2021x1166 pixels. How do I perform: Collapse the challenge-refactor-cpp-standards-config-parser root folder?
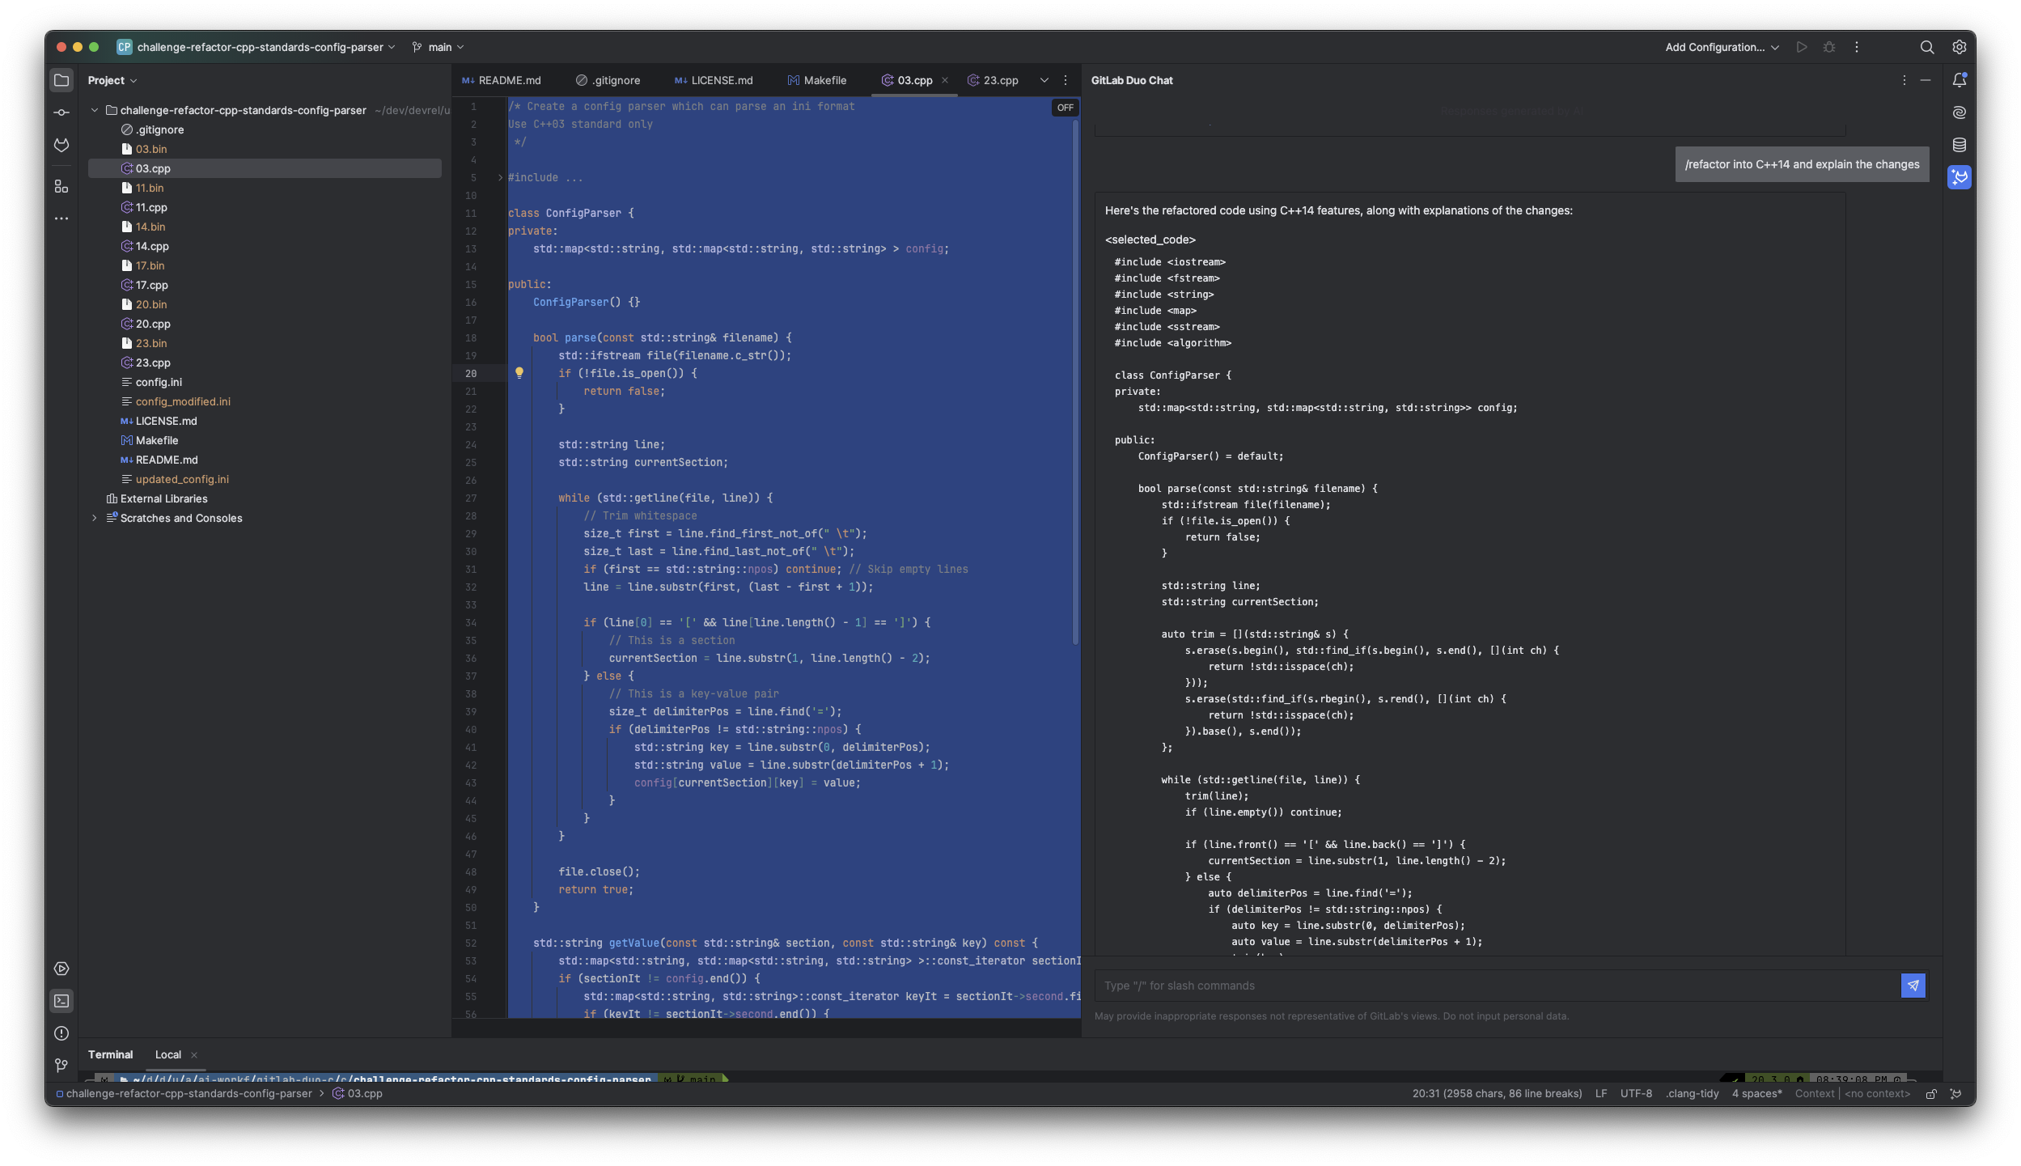pos(95,110)
